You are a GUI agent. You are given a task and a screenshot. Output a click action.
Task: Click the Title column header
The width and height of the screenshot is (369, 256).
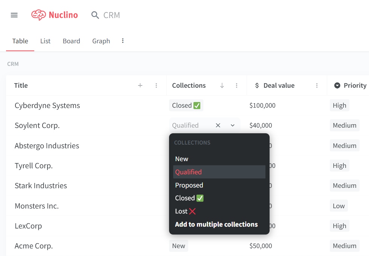(21, 85)
